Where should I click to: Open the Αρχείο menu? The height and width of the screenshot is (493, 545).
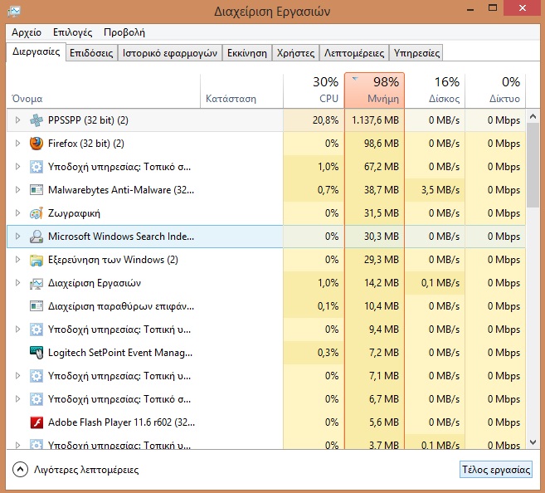click(27, 32)
